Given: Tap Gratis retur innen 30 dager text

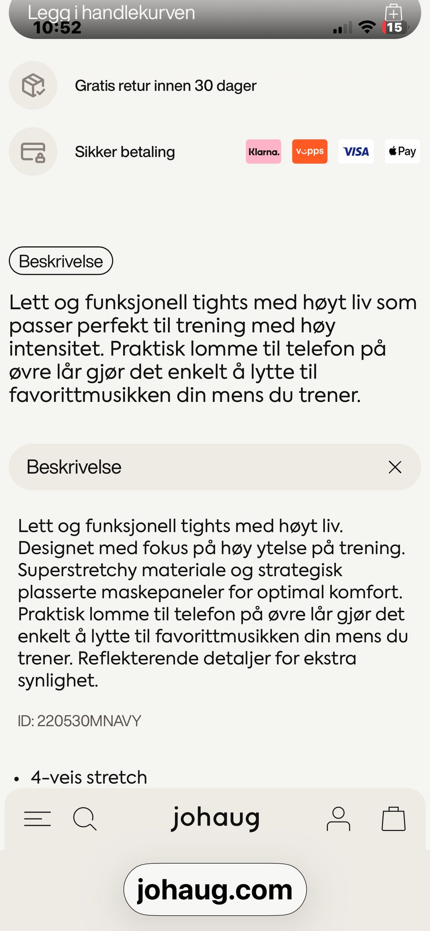Looking at the screenshot, I should pos(165,86).
